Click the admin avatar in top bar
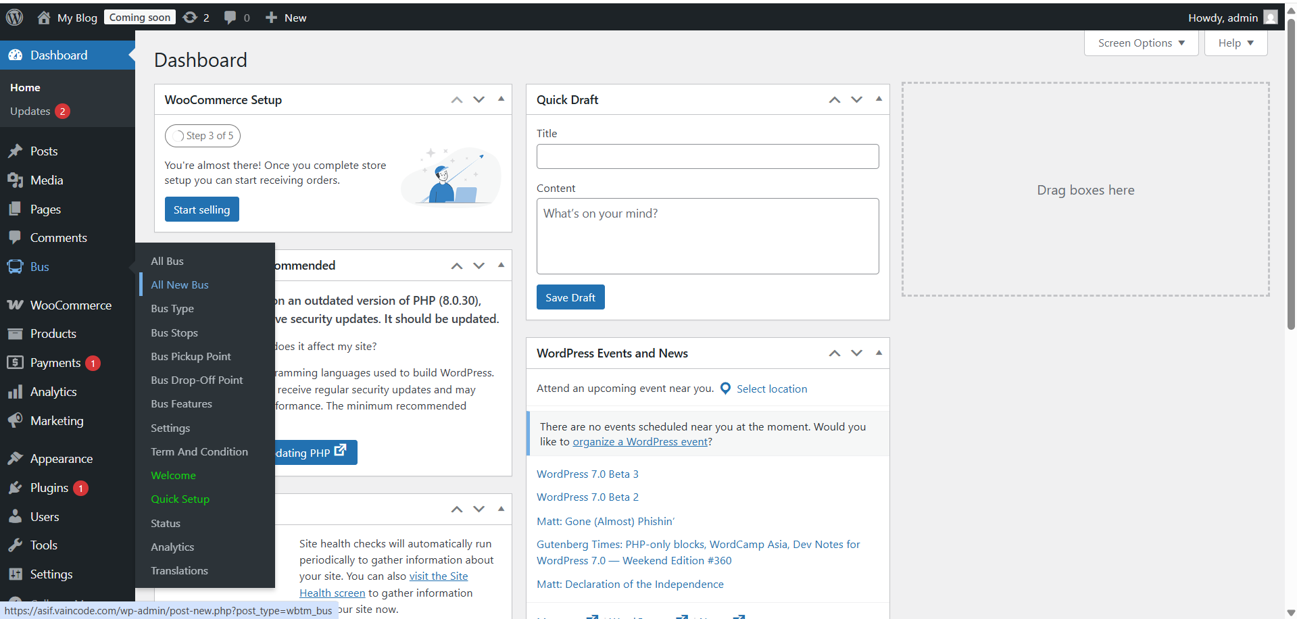Screen dimensions: 1297x619 click(1270, 18)
